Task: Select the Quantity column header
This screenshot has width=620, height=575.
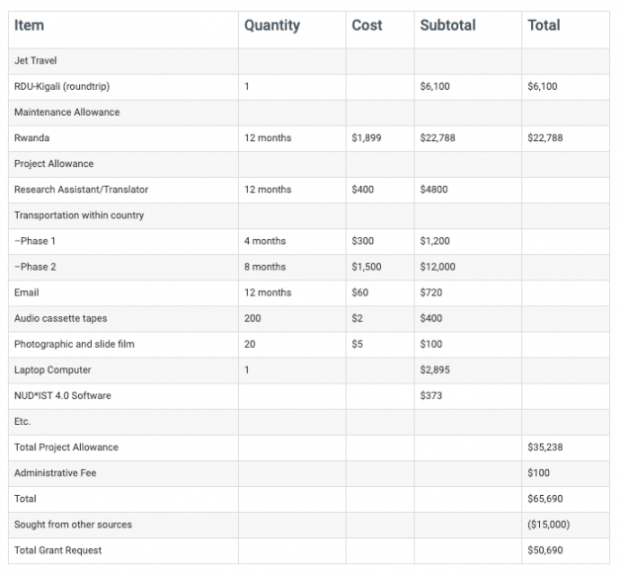Action: point(271,26)
